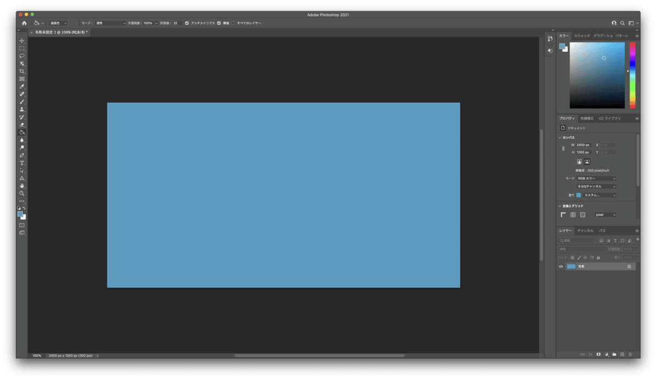Select the Move tool

22,40
